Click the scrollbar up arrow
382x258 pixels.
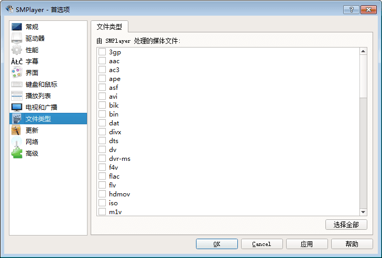(363, 51)
